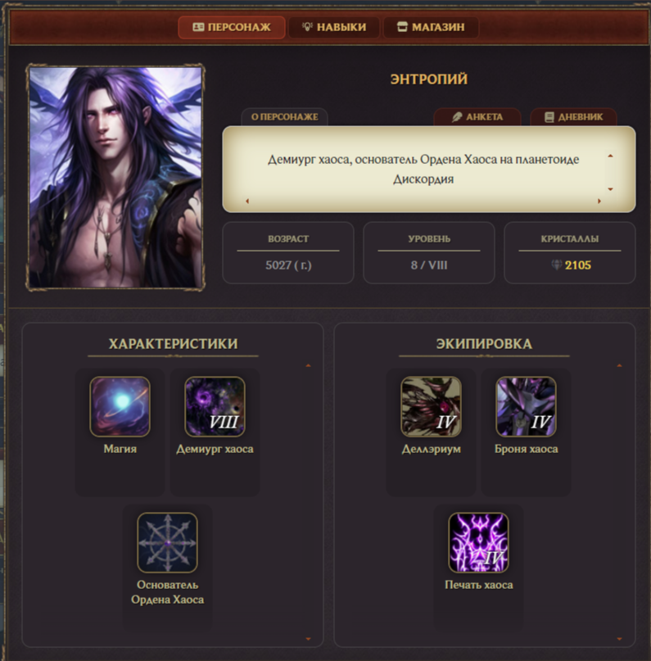The height and width of the screenshot is (661, 651).
Task: Select the Демиург хаоса VIII icon
Action: (215, 406)
